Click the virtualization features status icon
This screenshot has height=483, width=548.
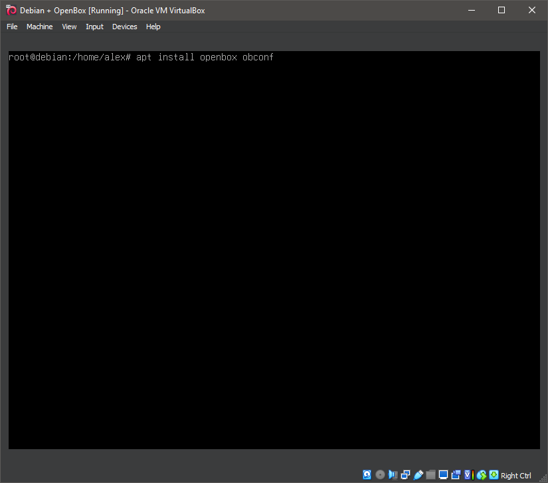pos(468,474)
